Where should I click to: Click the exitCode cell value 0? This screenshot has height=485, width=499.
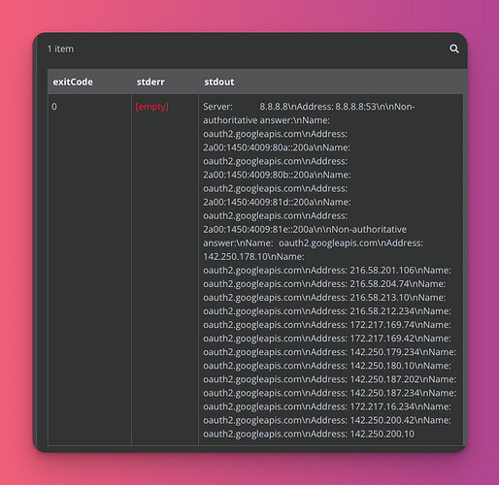54,107
